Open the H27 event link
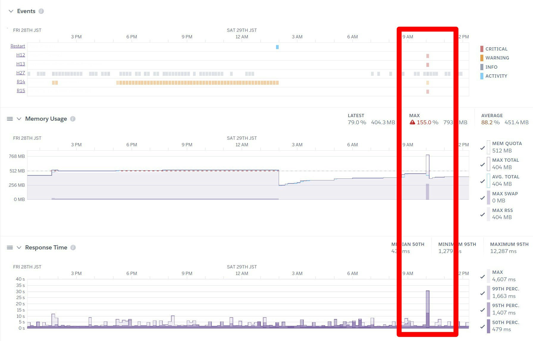Image resolution: width=533 pixels, height=341 pixels. tap(21, 73)
